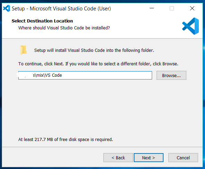Focus the installation path text field
Image resolution: width=205 pixels, height=169 pixels.
click(85, 75)
